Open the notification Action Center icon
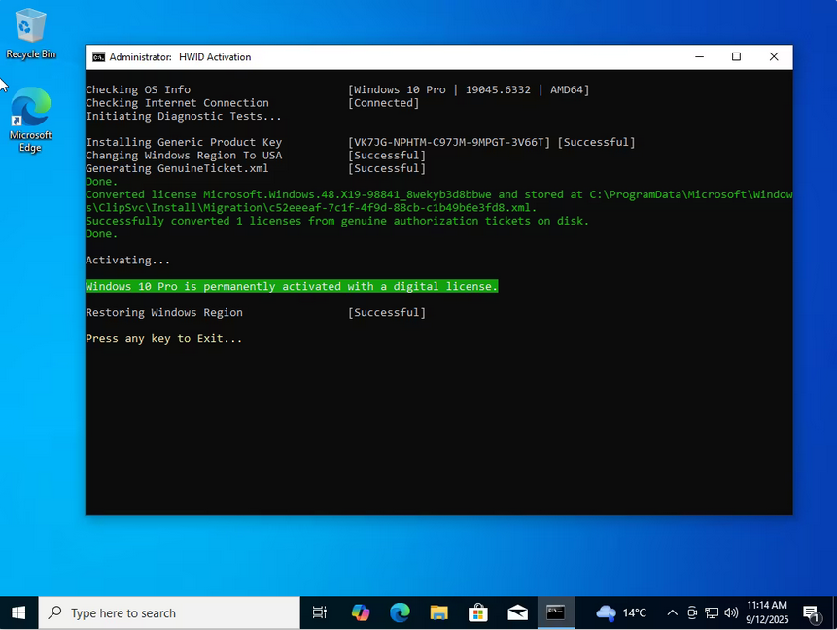This screenshot has width=837, height=630. click(812, 613)
